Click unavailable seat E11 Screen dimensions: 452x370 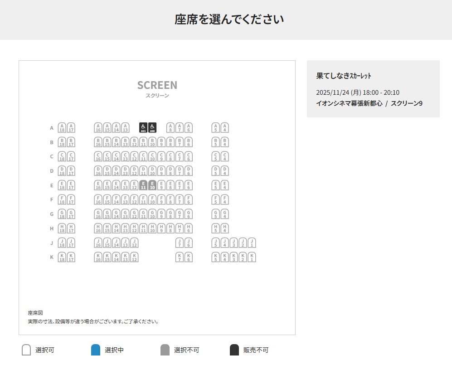(x=143, y=185)
